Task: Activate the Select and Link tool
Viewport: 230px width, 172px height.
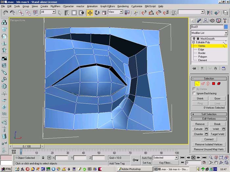Action: pyautogui.click(x=21, y=13)
